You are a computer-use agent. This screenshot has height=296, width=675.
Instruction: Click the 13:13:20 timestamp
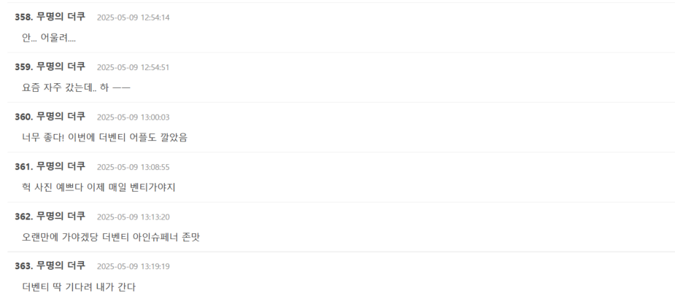[133, 217]
